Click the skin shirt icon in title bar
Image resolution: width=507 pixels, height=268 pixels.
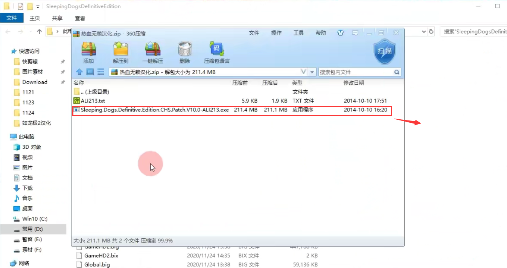click(341, 33)
